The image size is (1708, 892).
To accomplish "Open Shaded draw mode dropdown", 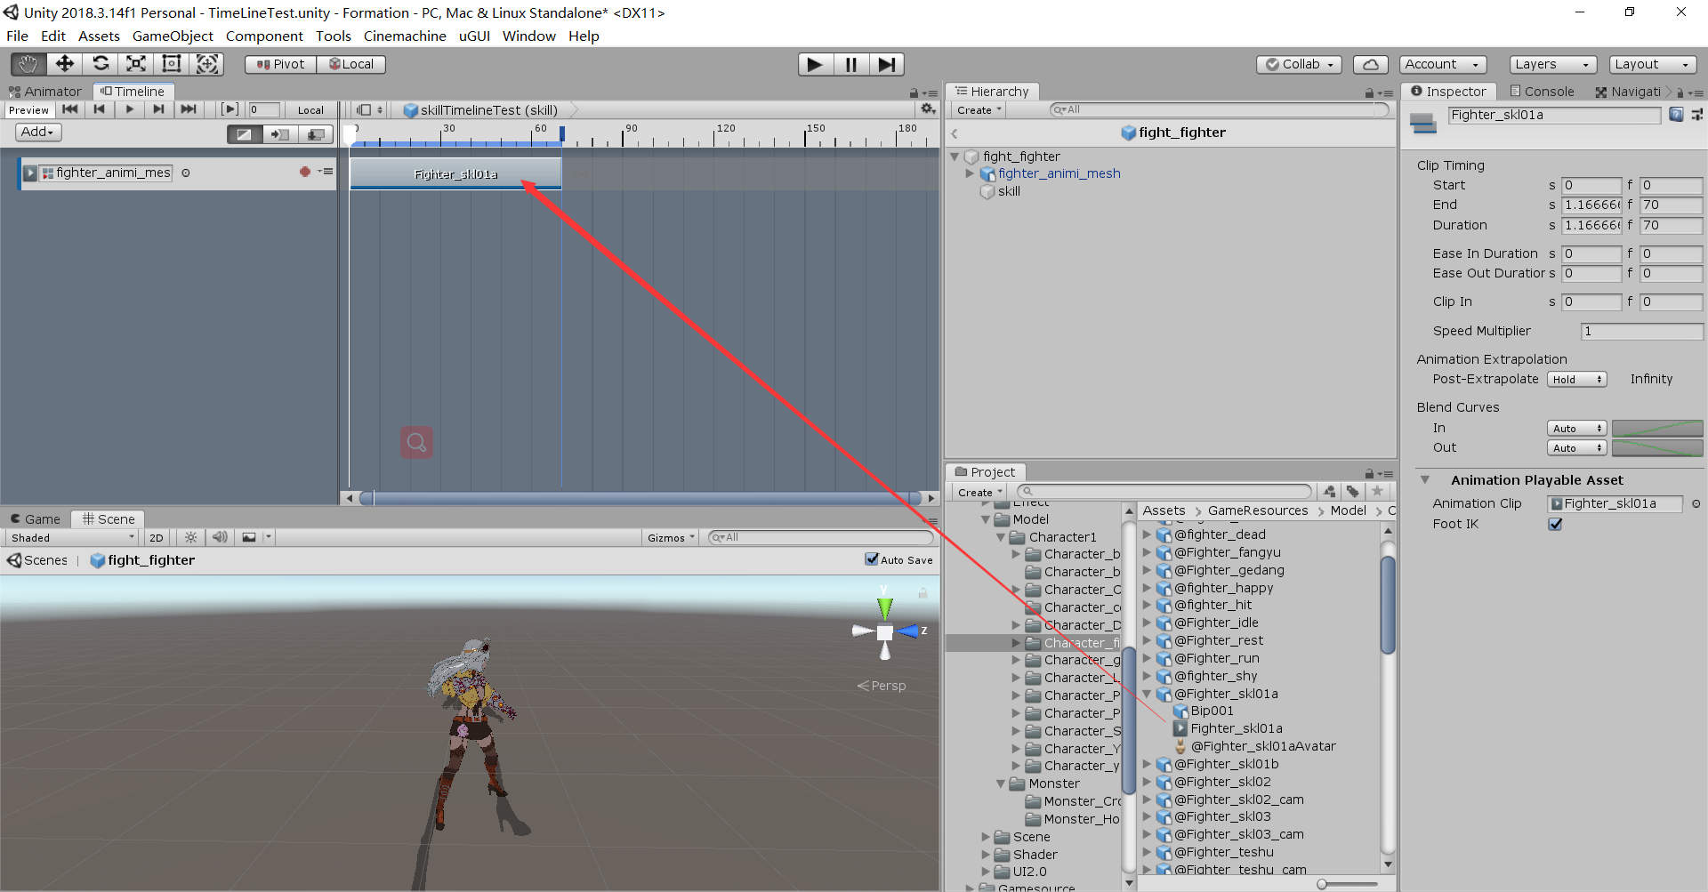I will 71,537.
